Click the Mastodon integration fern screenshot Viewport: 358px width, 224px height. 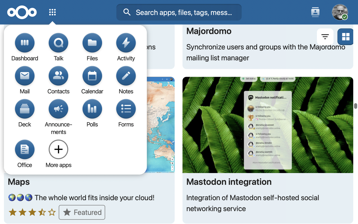click(268, 125)
